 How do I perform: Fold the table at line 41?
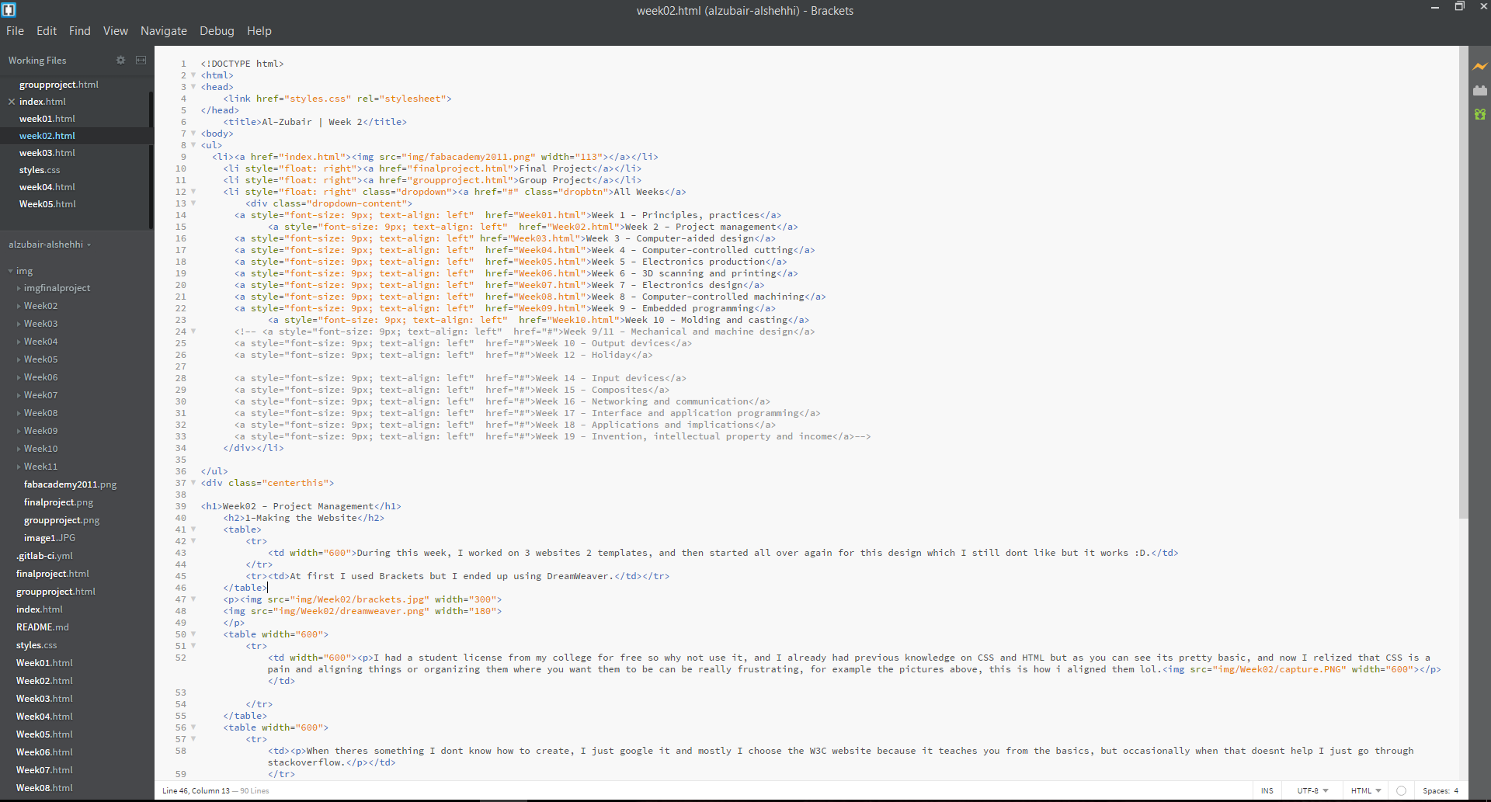[193, 529]
